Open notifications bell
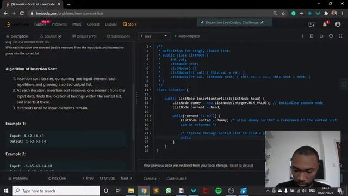 click(x=325, y=24)
